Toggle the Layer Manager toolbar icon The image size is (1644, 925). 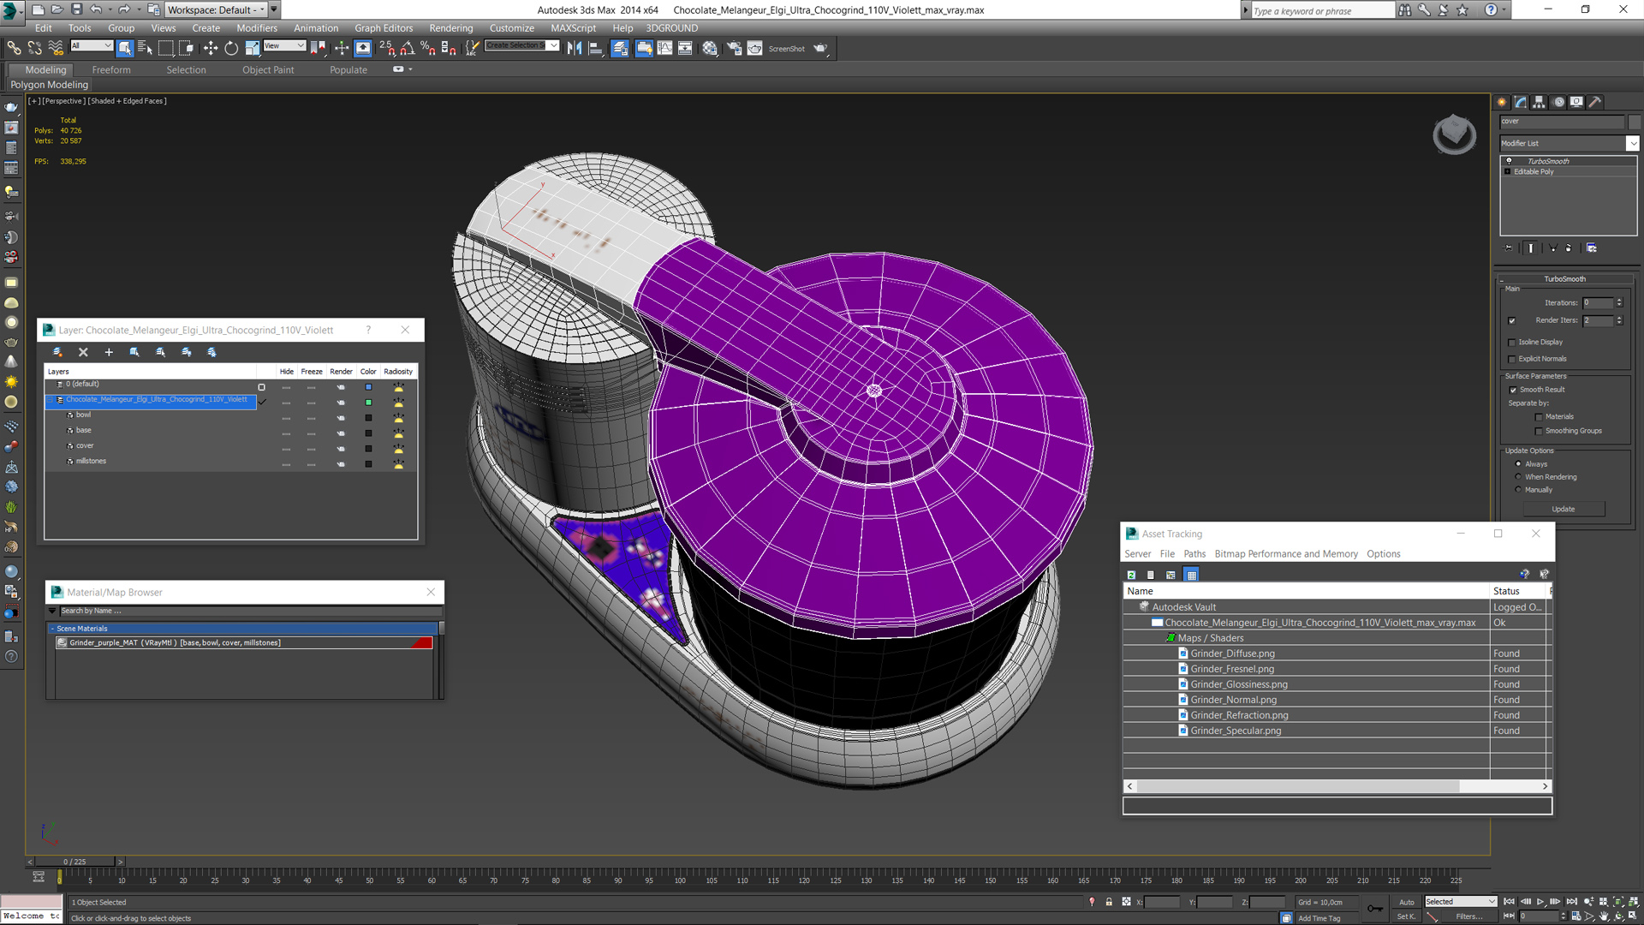[621, 48]
